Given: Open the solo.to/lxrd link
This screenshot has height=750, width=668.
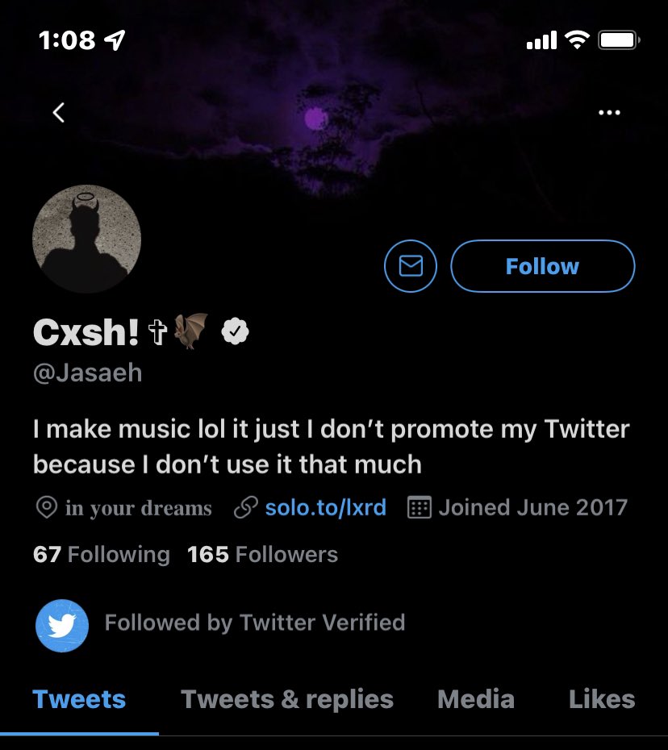Looking at the screenshot, I should (x=325, y=508).
